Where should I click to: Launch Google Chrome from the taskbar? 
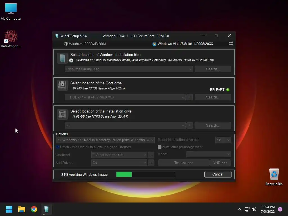tap(34, 209)
